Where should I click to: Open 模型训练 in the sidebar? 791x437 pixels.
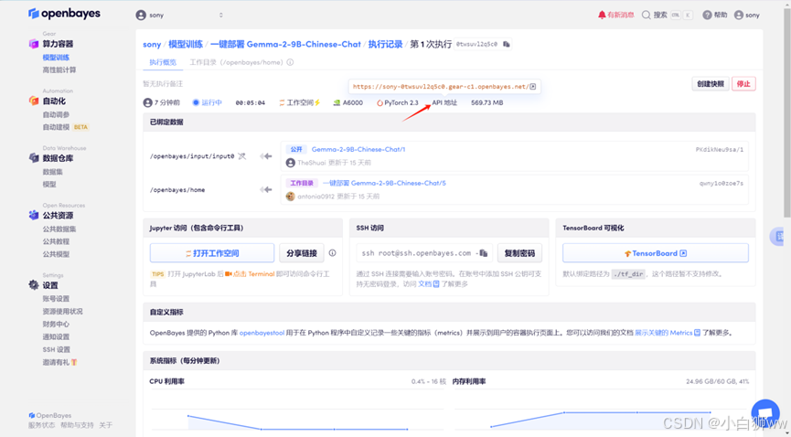pos(56,58)
